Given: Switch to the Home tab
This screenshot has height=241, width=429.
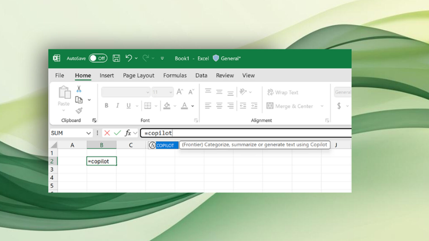Looking at the screenshot, I should [x=83, y=75].
